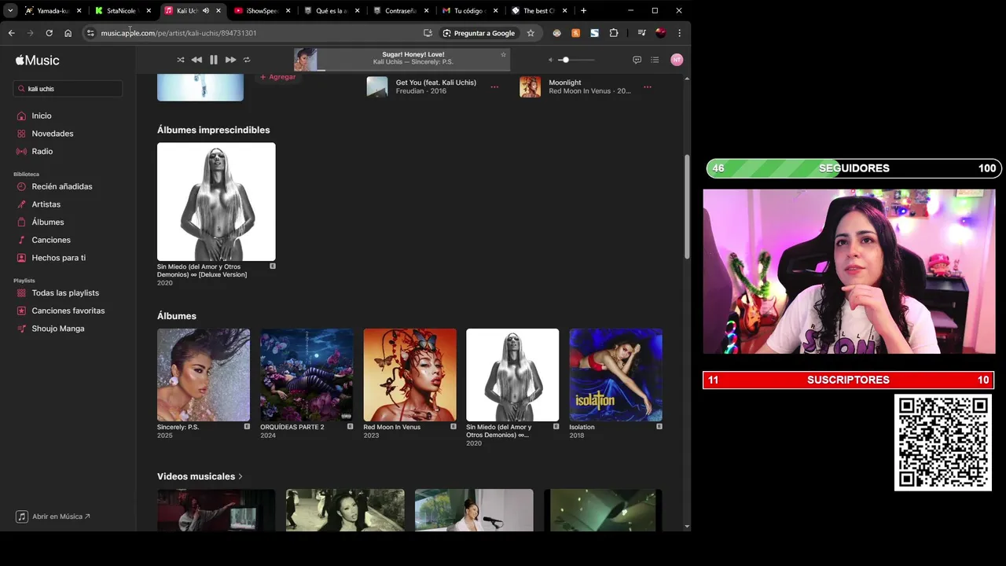Open Hechos para ti

tap(58, 258)
